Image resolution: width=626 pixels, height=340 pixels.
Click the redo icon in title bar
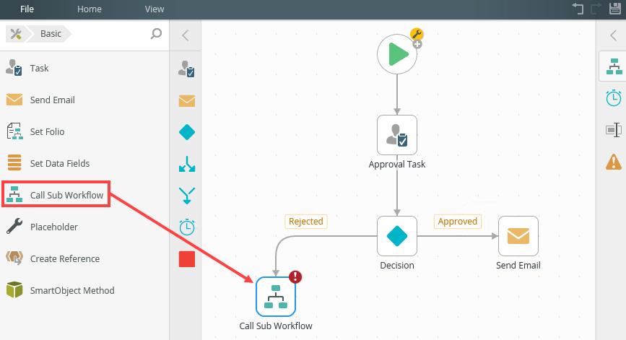pos(596,9)
